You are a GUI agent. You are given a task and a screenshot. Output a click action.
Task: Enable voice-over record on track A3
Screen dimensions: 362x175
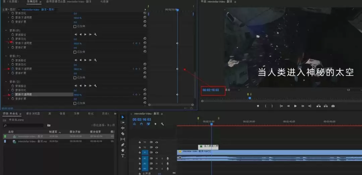click(x=168, y=169)
